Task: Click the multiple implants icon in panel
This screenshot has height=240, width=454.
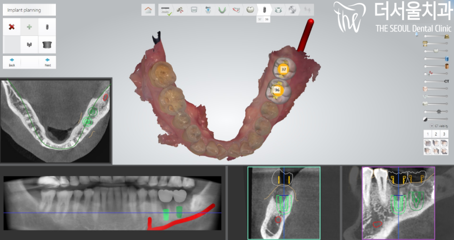Action: [x=29, y=45]
